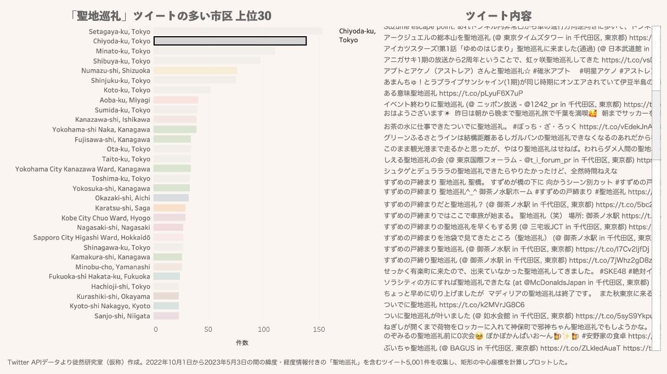Click the Sanjo-shi, Niigata bar
The image size is (667, 374).
point(166,316)
